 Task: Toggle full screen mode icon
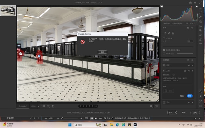tap(200, 3)
